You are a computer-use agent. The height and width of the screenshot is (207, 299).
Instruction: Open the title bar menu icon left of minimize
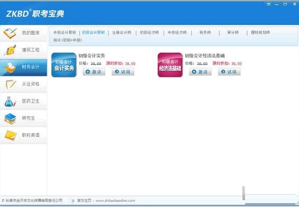coord(268,4)
